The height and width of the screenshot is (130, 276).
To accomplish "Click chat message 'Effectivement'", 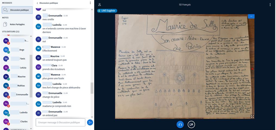I will click(50, 51).
